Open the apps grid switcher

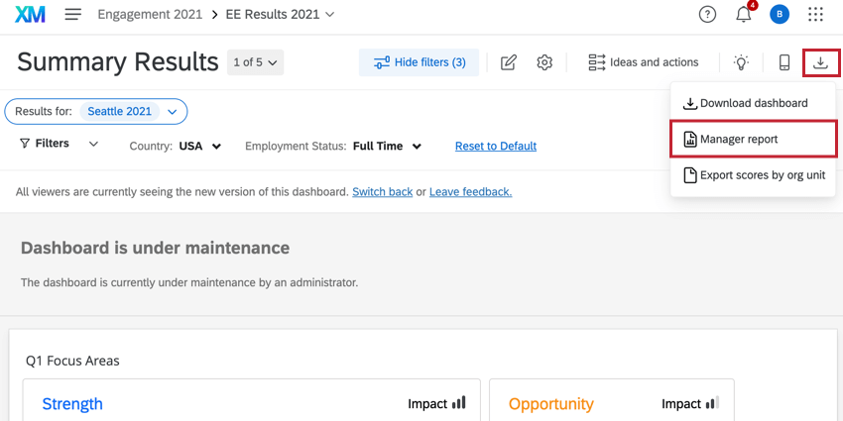(x=815, y=15)
